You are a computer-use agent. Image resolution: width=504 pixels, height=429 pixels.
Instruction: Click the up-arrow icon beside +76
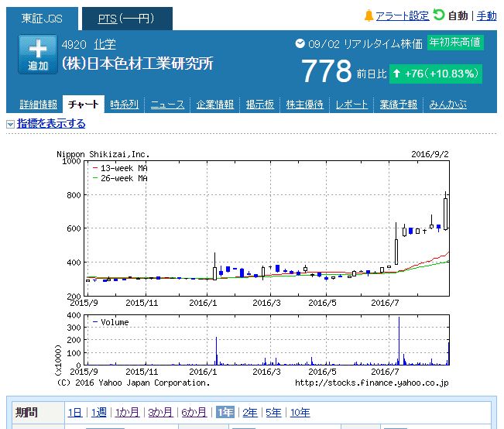pos(396,74)
